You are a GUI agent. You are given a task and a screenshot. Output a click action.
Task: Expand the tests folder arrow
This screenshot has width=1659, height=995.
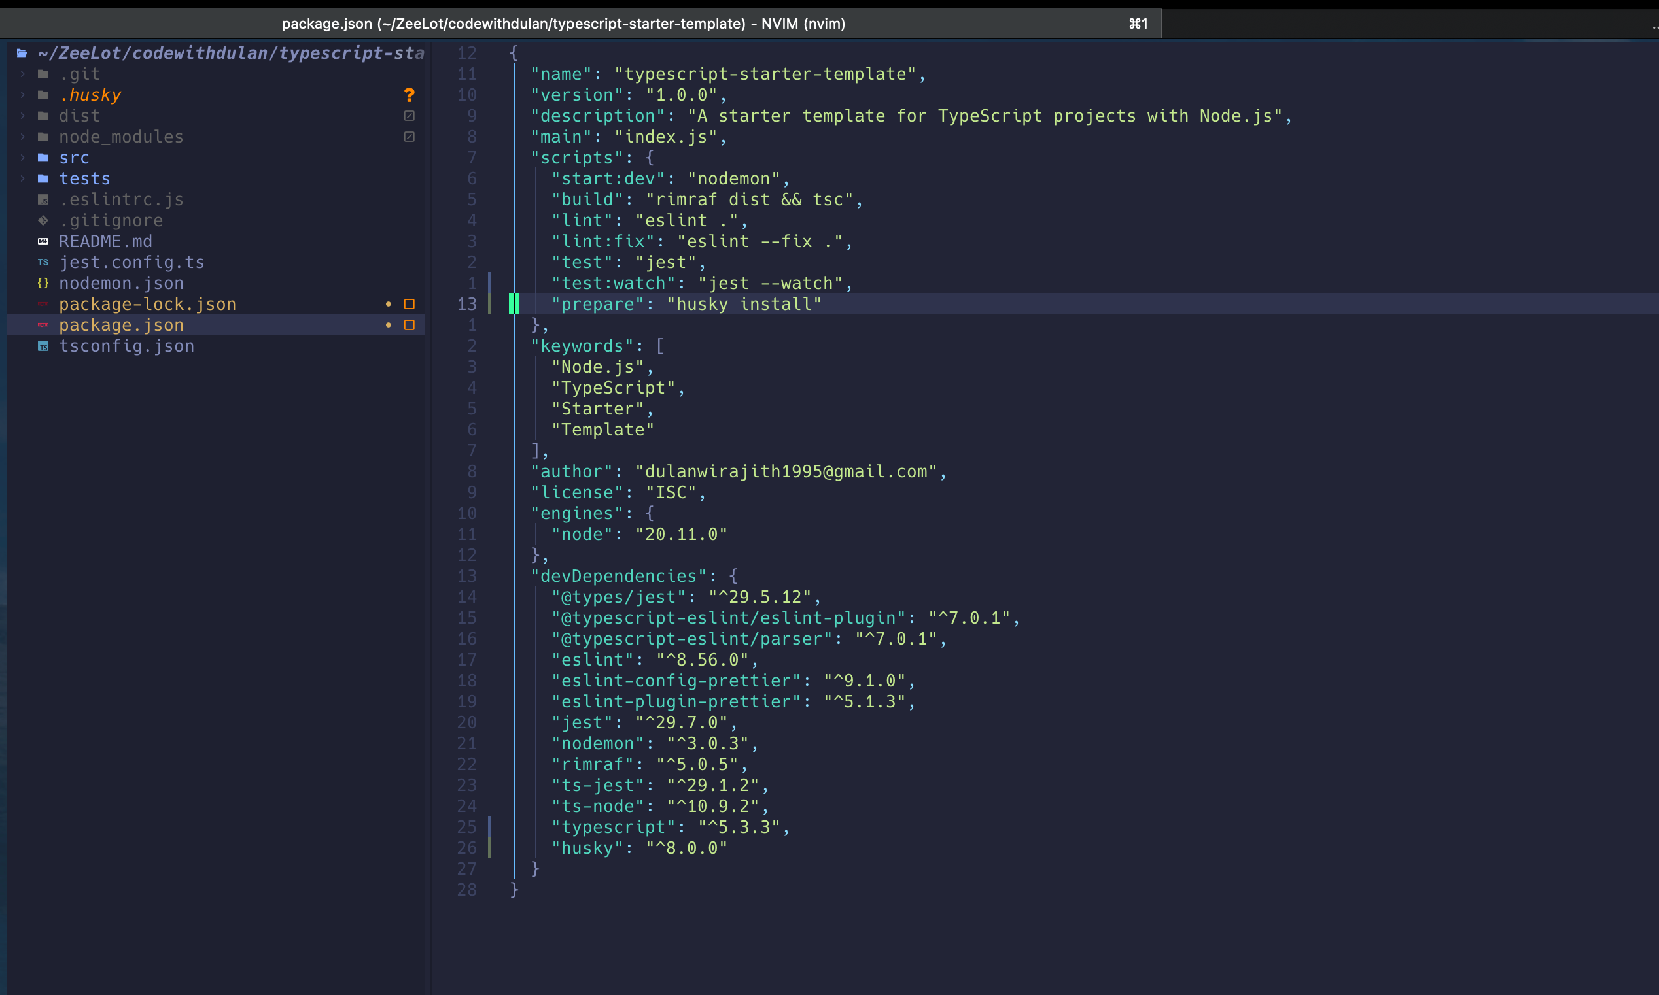(x=23, y=179)
